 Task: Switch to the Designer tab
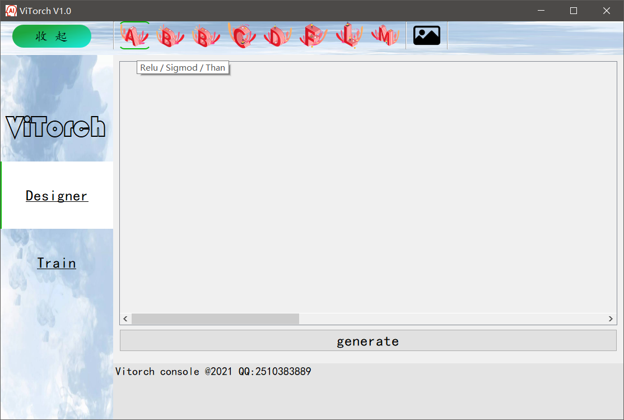click(x=57, y=195)
